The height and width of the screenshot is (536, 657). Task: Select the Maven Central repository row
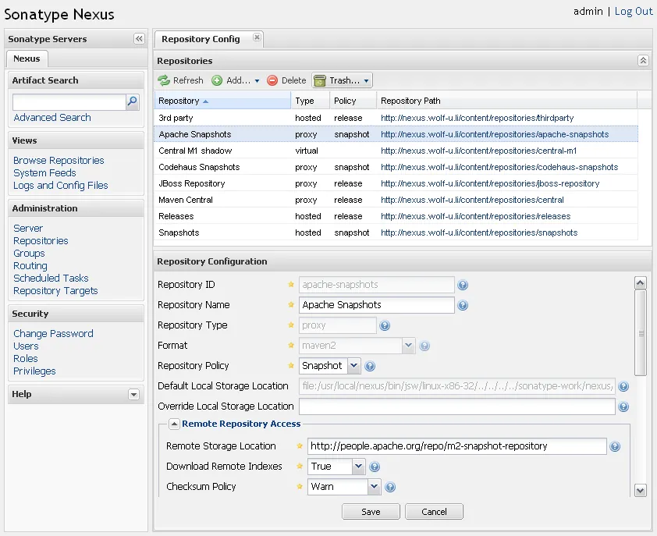click(396, 200)
